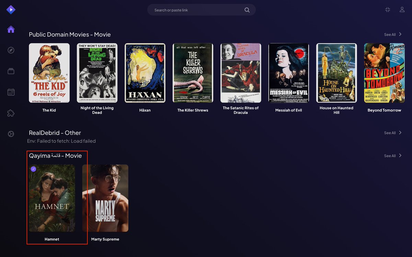Open the Addons puzzle icon
412x257 pixels.
(x=11, y=113)
